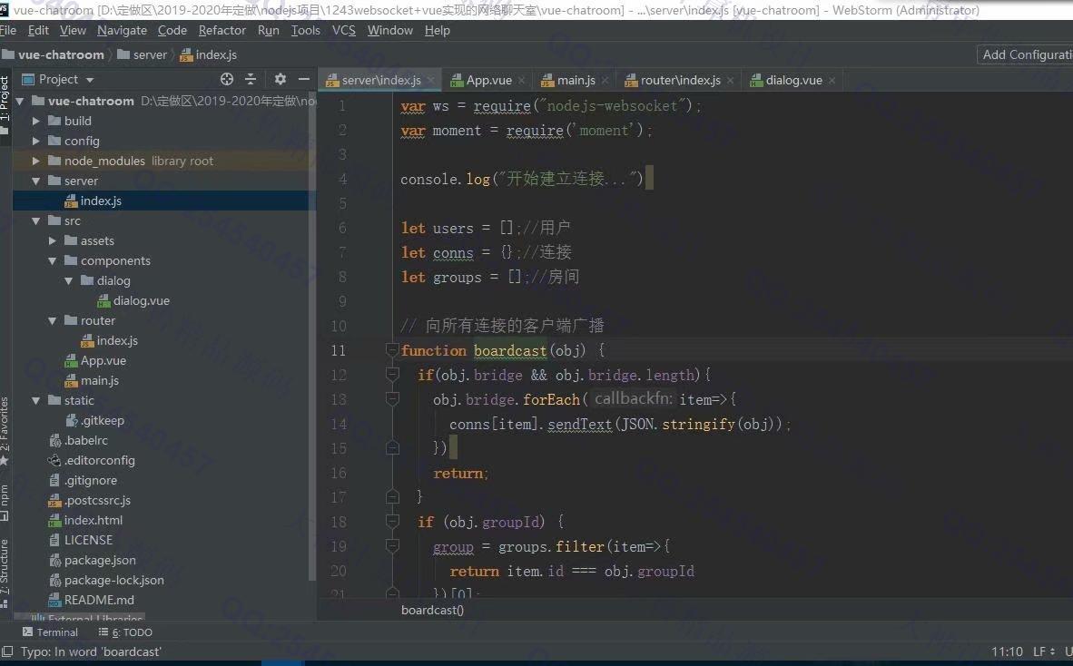Fold the if groupId block at line 18

[x=392, y=522]
